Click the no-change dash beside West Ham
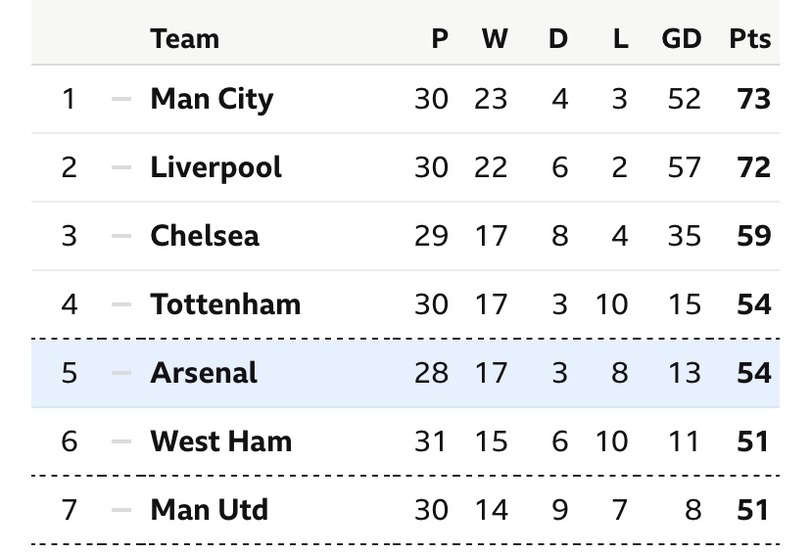 (x=121, y=441)
